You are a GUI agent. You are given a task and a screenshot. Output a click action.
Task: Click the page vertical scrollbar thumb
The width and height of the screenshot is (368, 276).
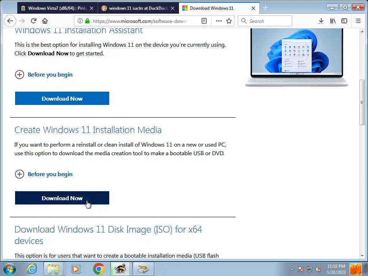(362, 102)
